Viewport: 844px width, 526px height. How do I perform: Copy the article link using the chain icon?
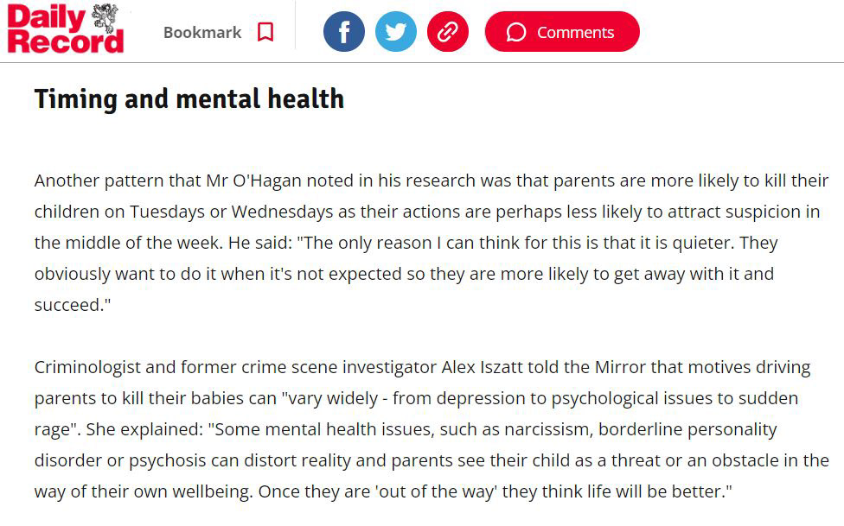pos(448,31)
